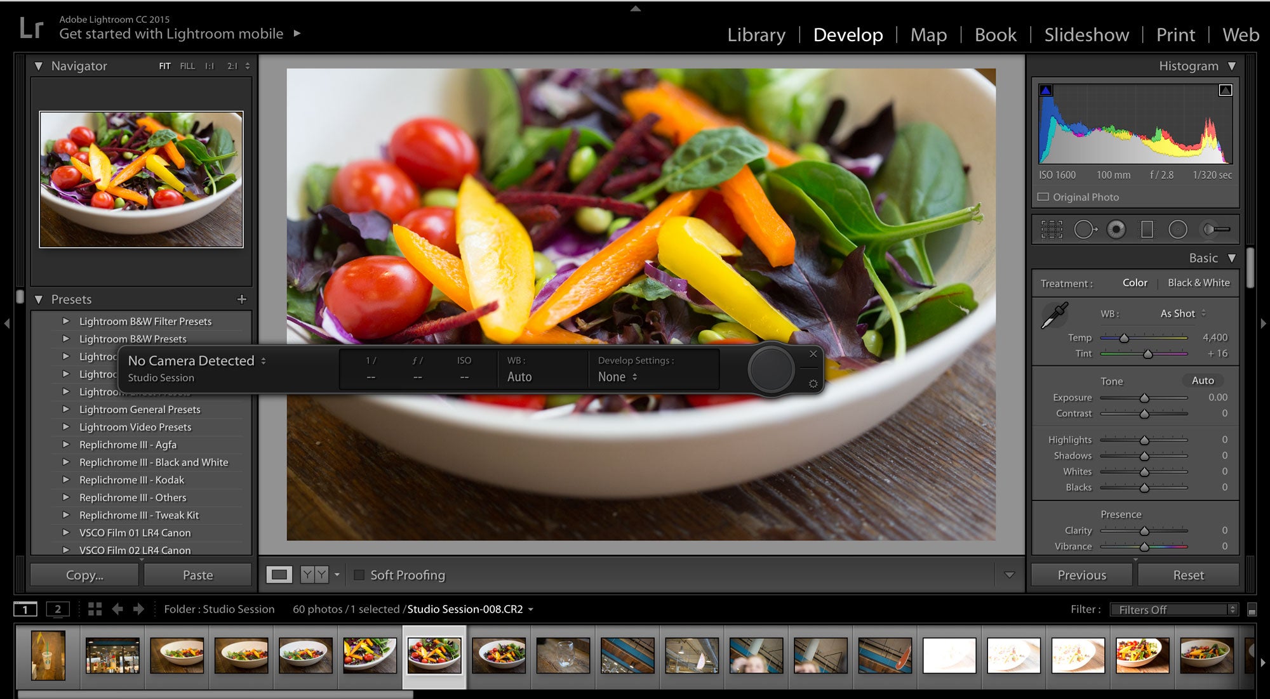1270x699 pixels.
Task: Open toolbar content dropdown arrow
Action: (1009, 575)
